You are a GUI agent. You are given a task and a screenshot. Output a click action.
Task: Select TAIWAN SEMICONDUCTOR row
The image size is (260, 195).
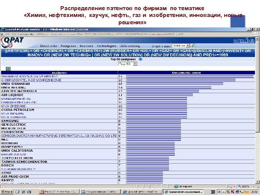click(x=128, y=162)
